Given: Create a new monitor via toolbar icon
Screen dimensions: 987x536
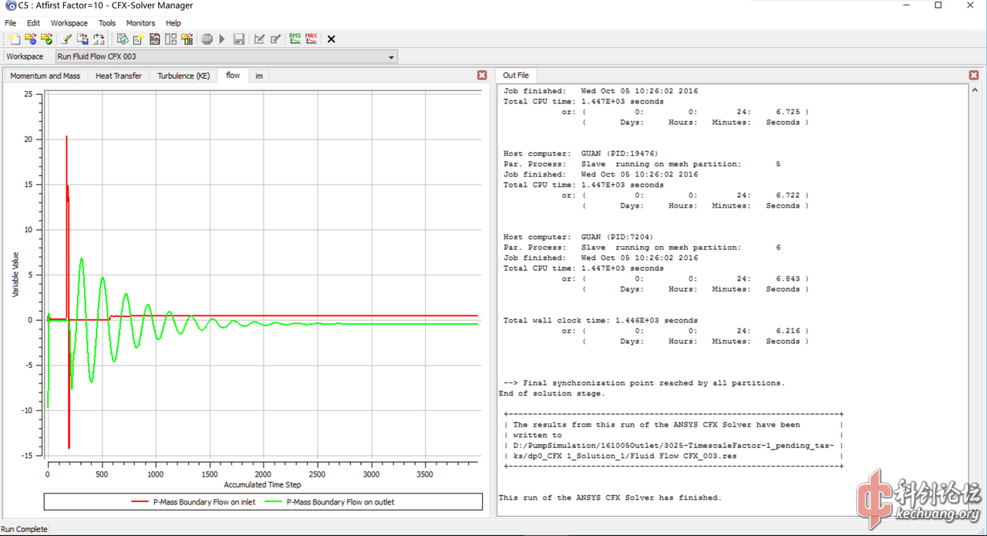Looking at the screenshot, I should (x=139, y=39).
